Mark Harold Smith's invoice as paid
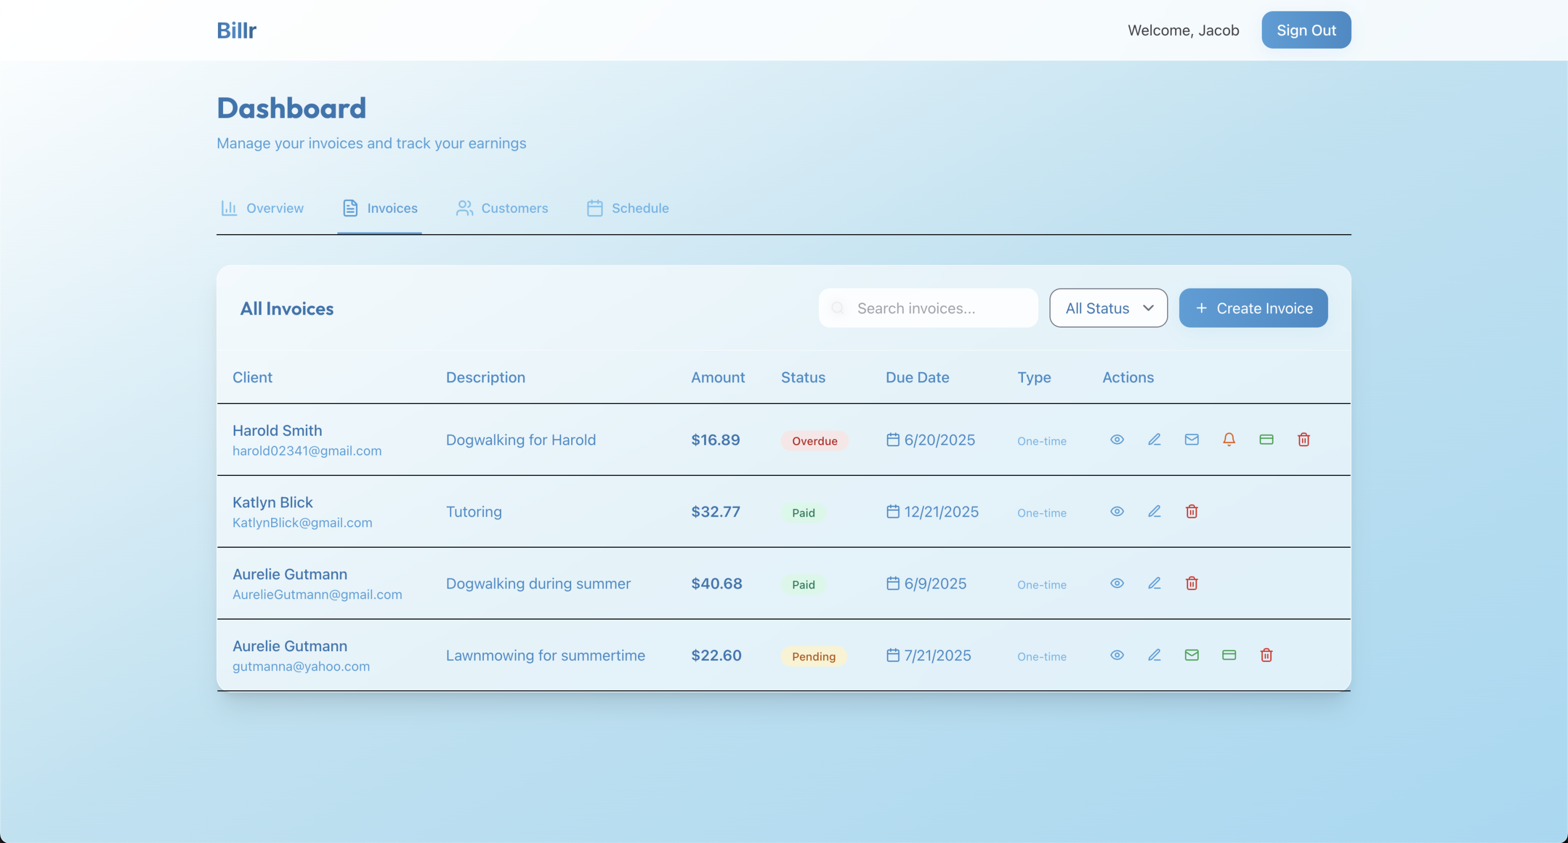The height and width of the screenshot is (843, 1568). click(x=1266, y=439)
